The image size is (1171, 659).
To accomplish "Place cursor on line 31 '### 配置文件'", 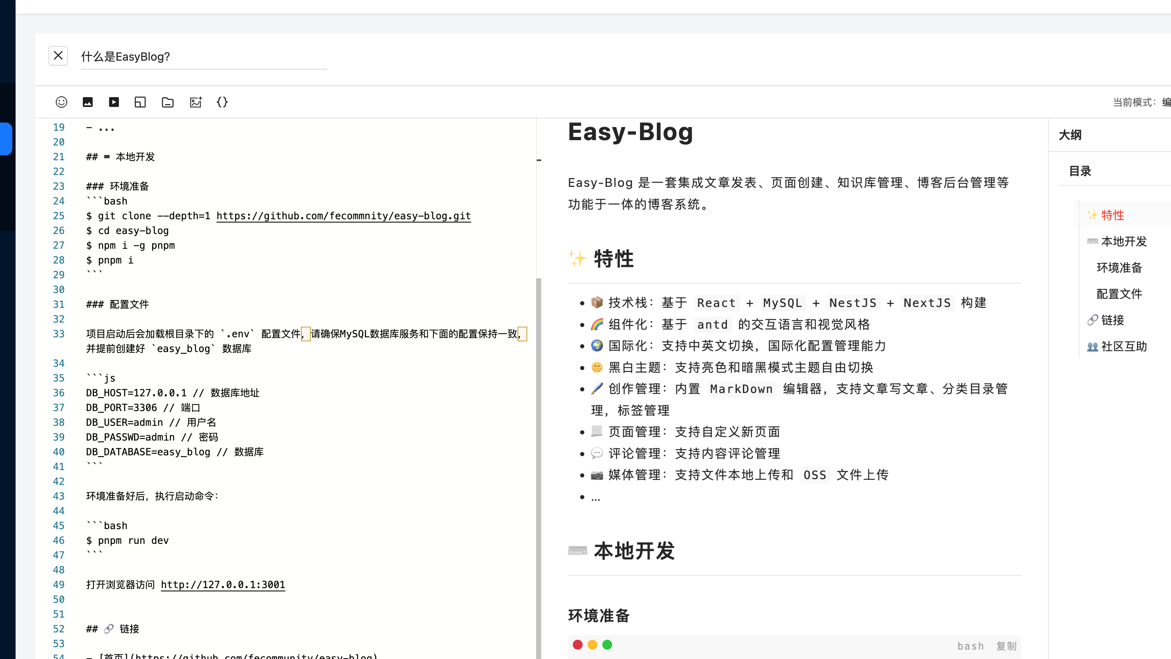I will pos(117,304).
